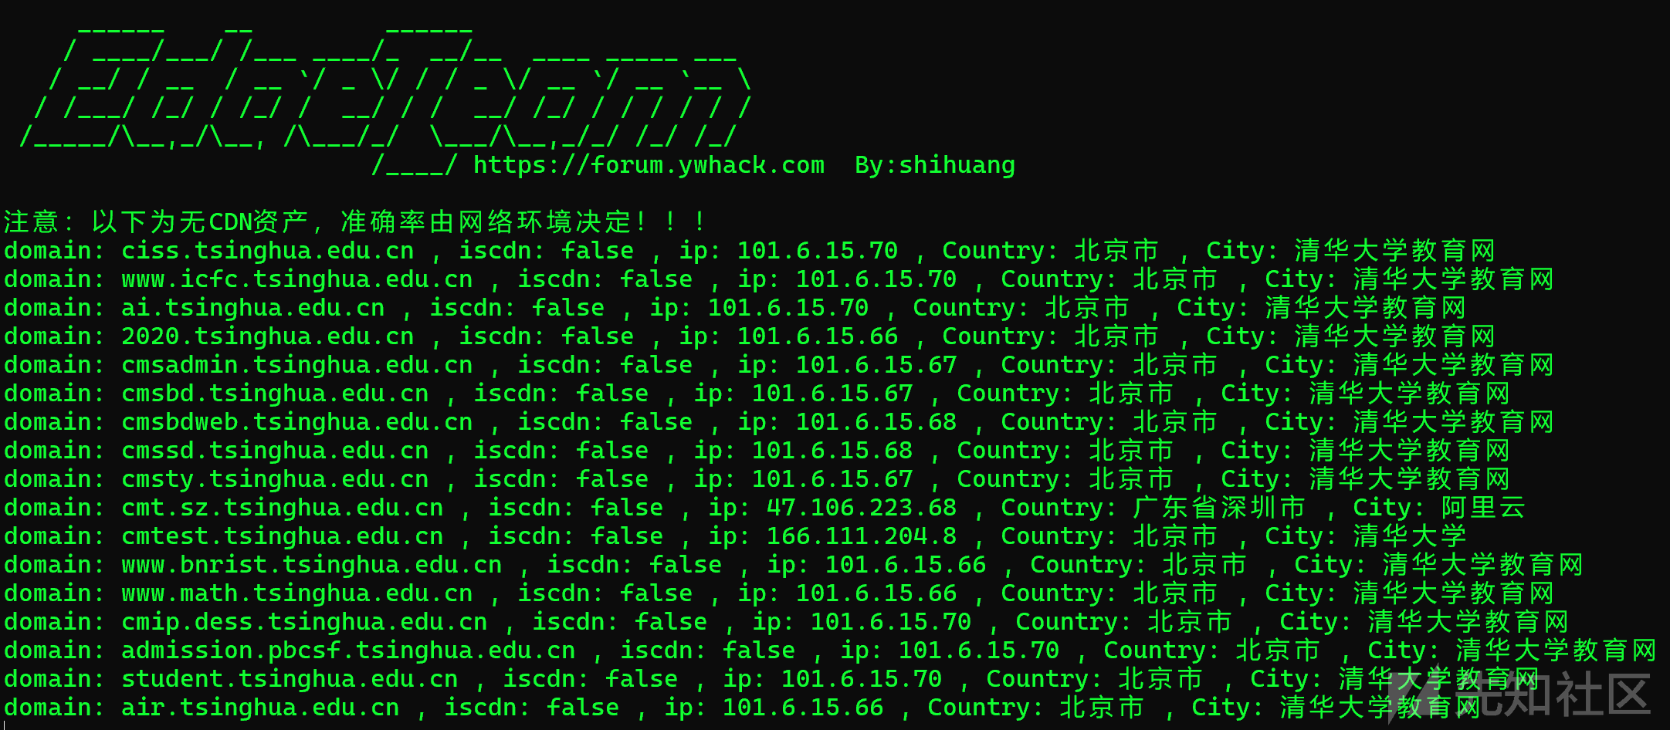Click the 2020.tsinghua.edu.cn domain

(x=268, y=336)
